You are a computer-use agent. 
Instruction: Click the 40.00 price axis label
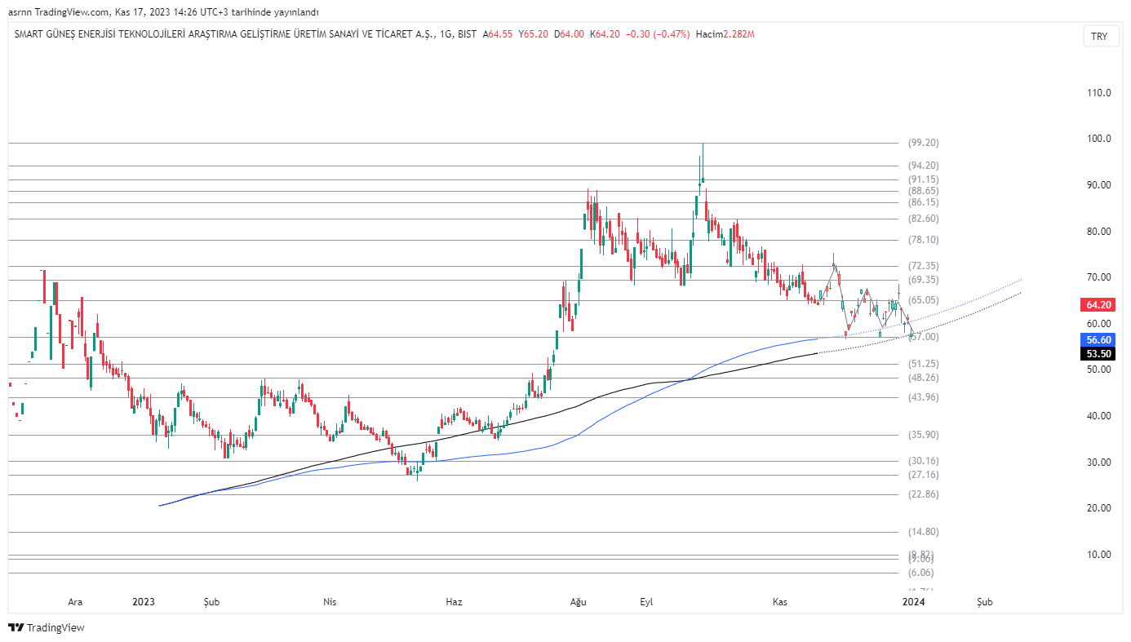(1098, 416)
